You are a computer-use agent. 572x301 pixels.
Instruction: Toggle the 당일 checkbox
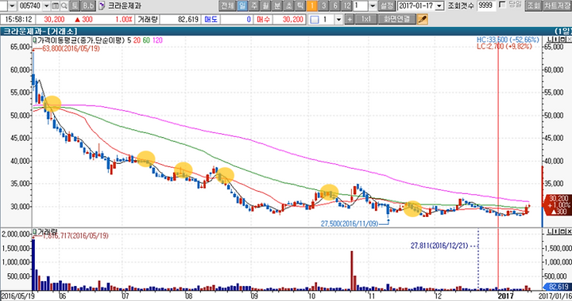click(x=502, y=5)
